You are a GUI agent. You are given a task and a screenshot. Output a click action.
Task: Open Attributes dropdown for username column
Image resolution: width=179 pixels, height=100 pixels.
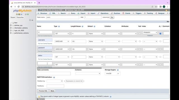click(x=129, y=41)
